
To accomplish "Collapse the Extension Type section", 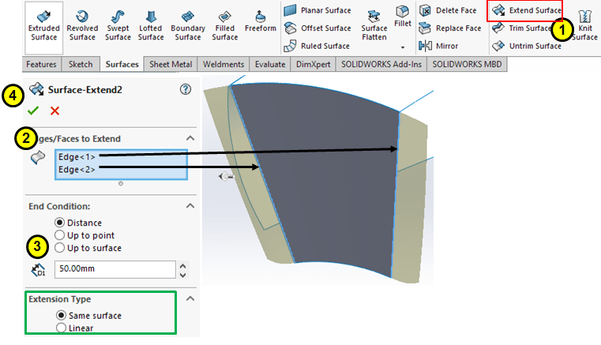I will pyautogui.click(x=190, y=299).
